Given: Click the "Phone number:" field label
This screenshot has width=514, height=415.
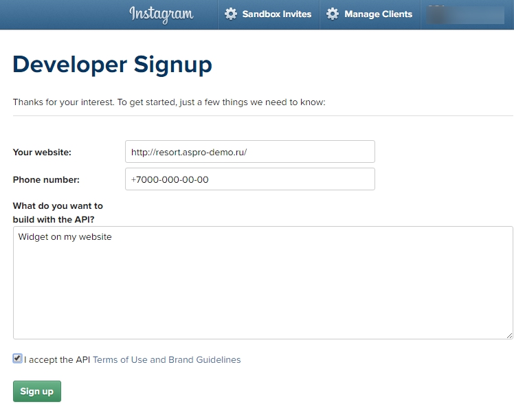Looking at the screenshot, I should [x=46, y=179].
